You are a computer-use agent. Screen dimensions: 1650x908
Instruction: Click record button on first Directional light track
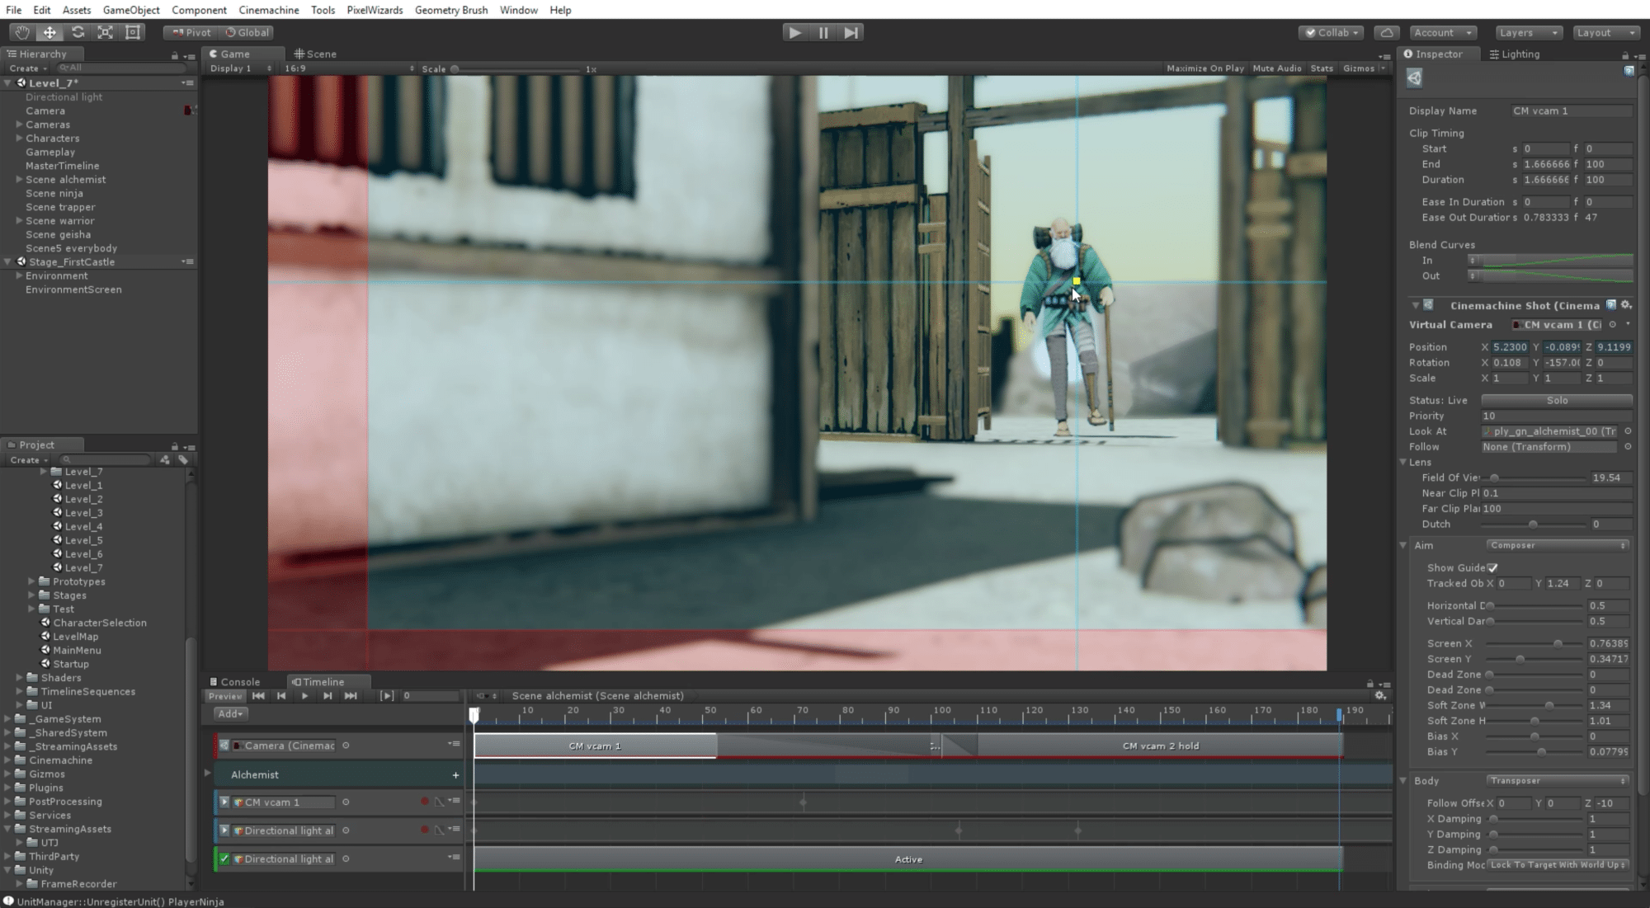point(425,830)
